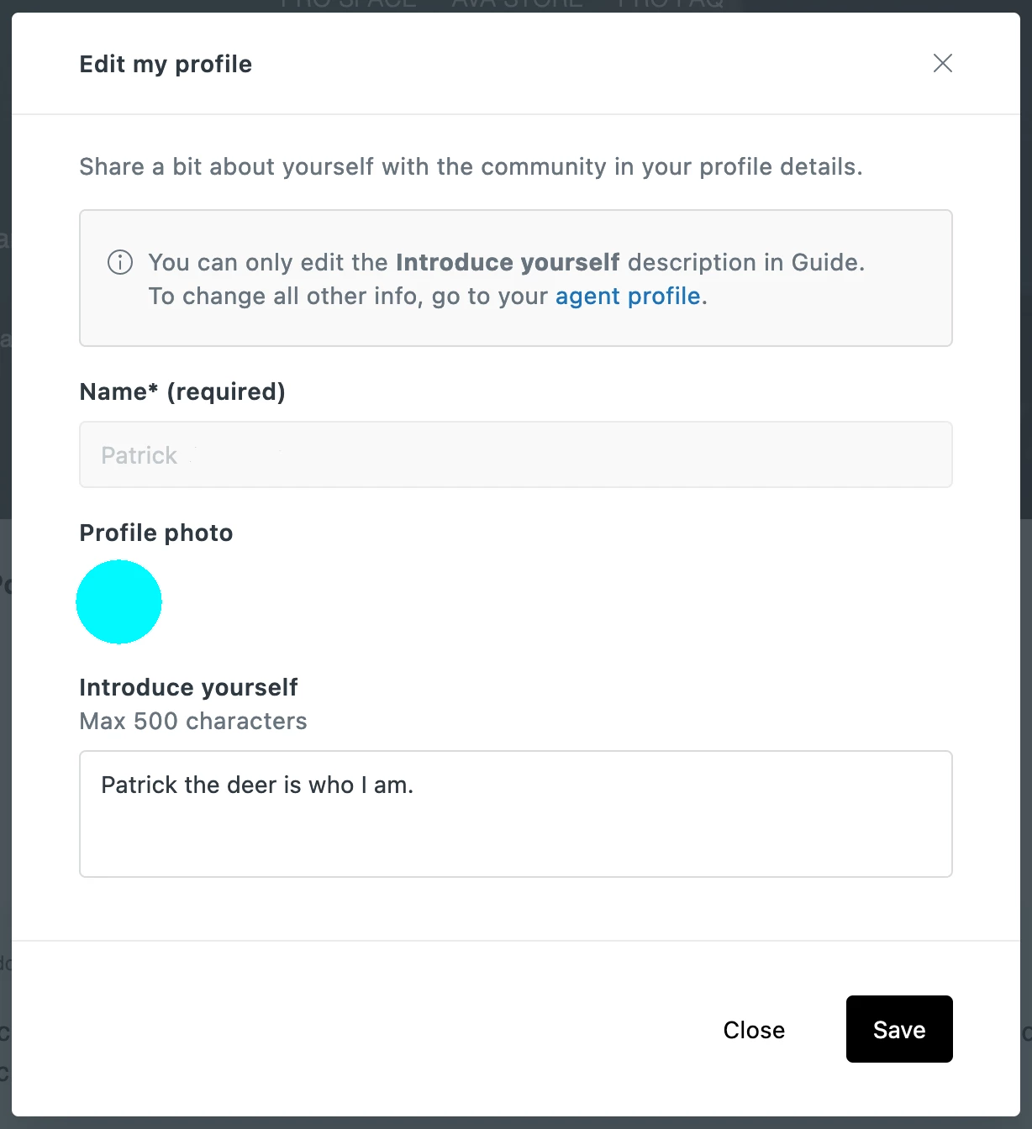Click the Introduce yourself field label
Screen dimensions: 1032x1129
(188, 687)
